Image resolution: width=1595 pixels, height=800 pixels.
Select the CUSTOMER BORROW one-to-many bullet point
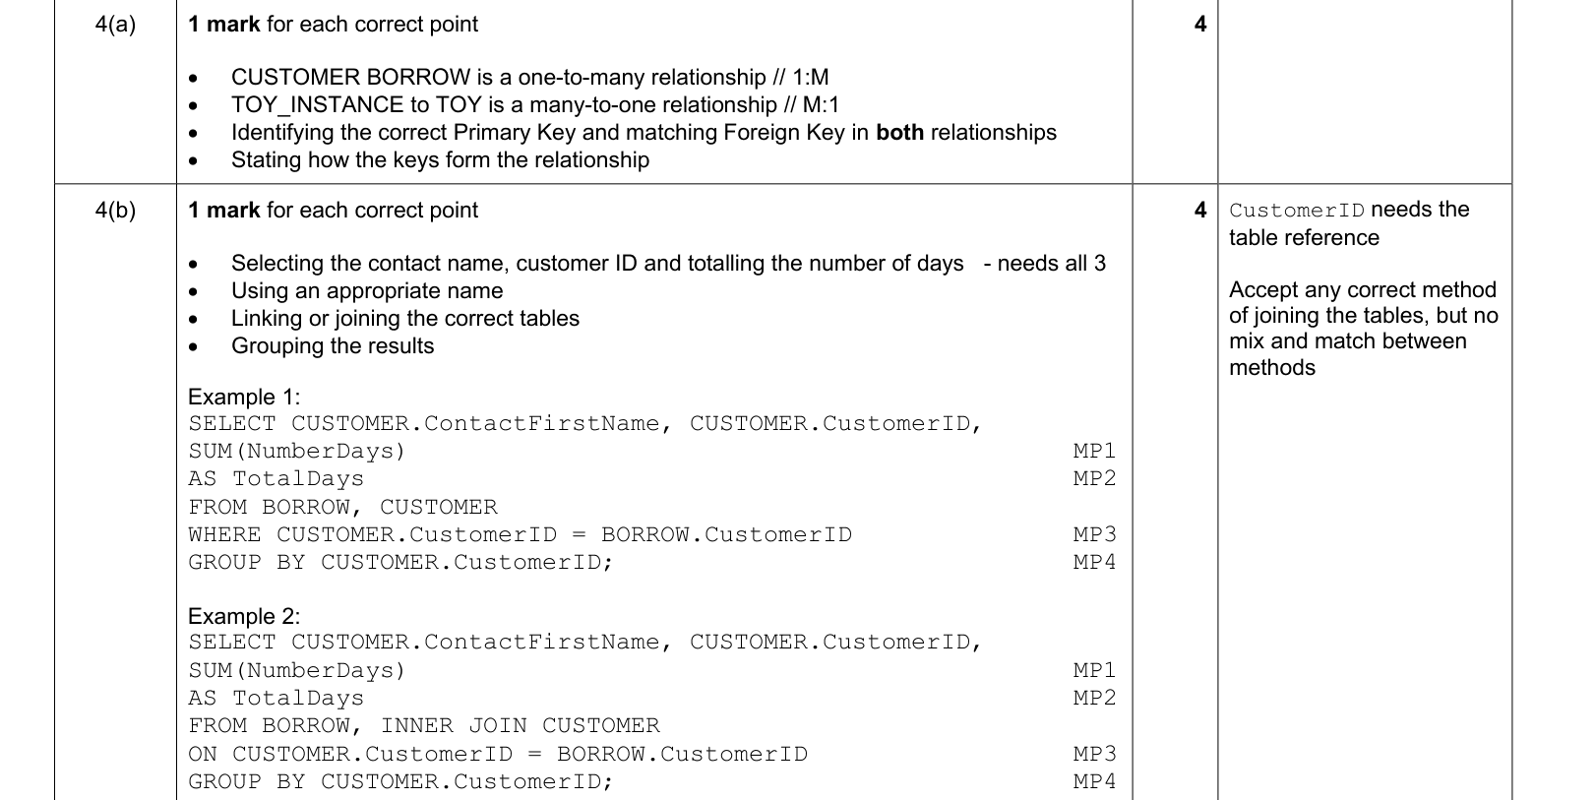[530, 78]
